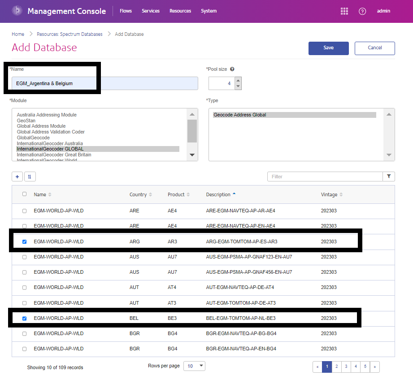Open the apps grid icon
The image size is (413, 375).
click(344, 11)
